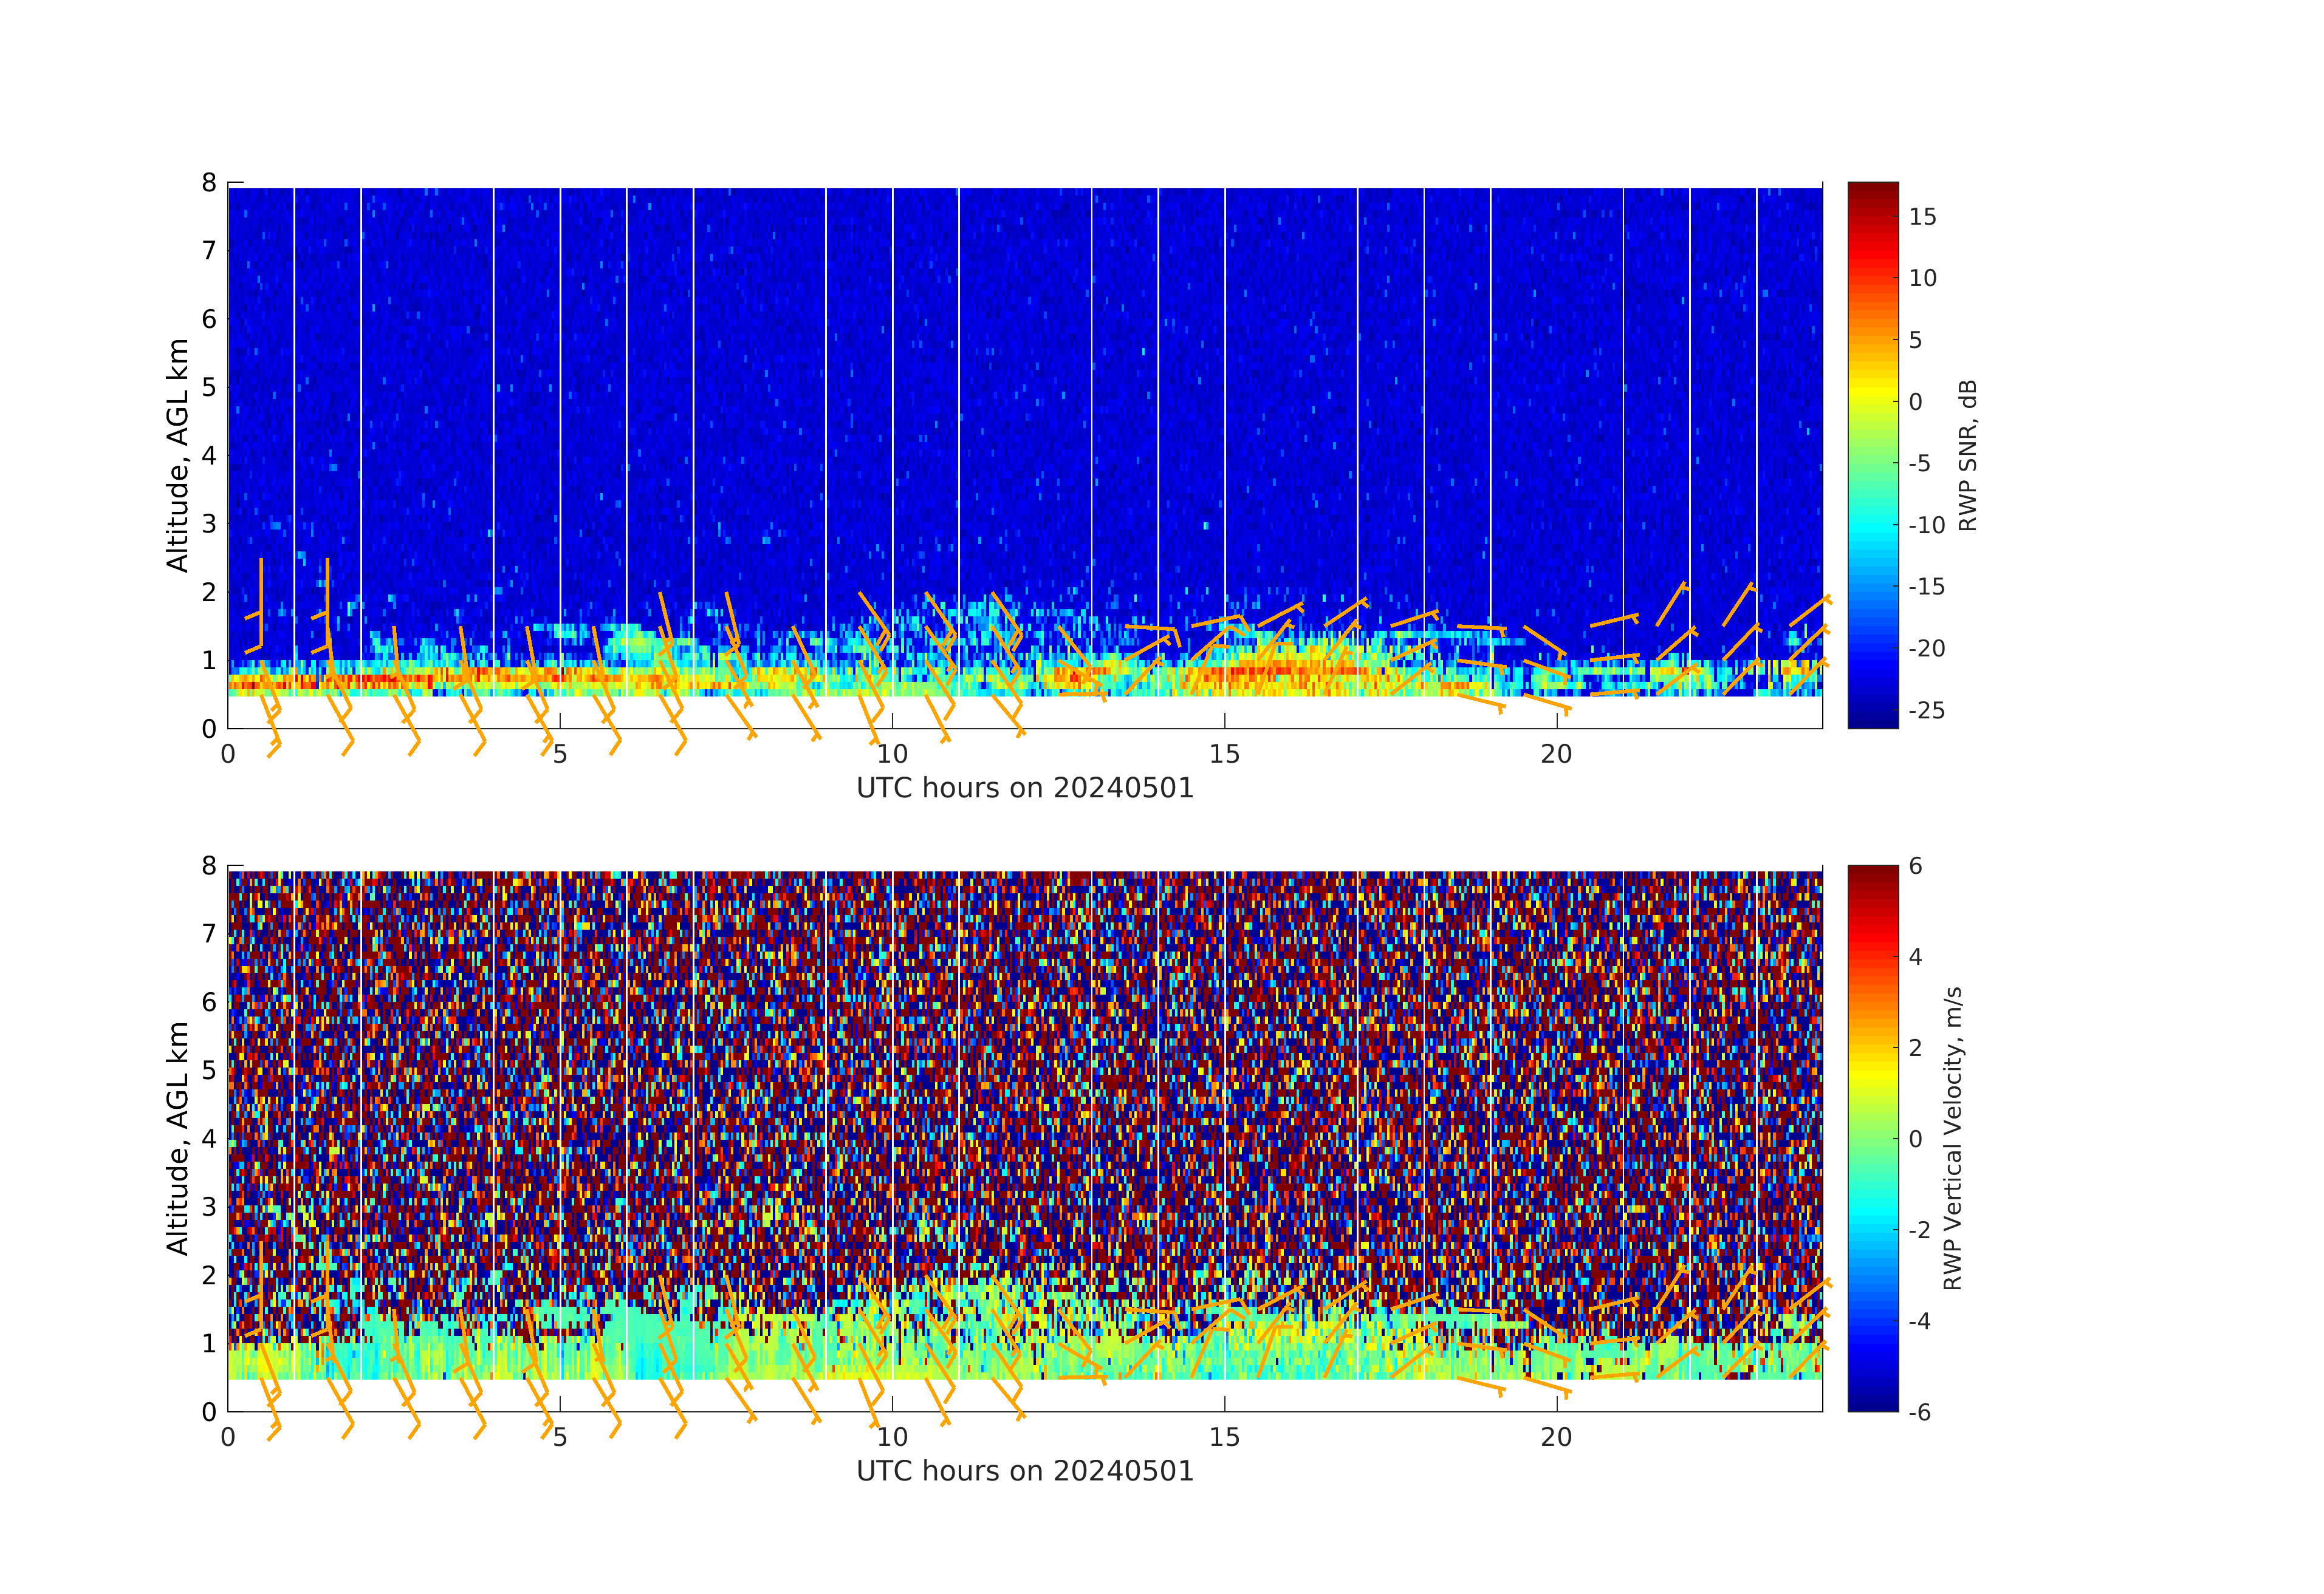Click the bottom plot's 'UTC hours on 20240501' label
Screen dimensions: 2324x1594
pos(1025,1471)
